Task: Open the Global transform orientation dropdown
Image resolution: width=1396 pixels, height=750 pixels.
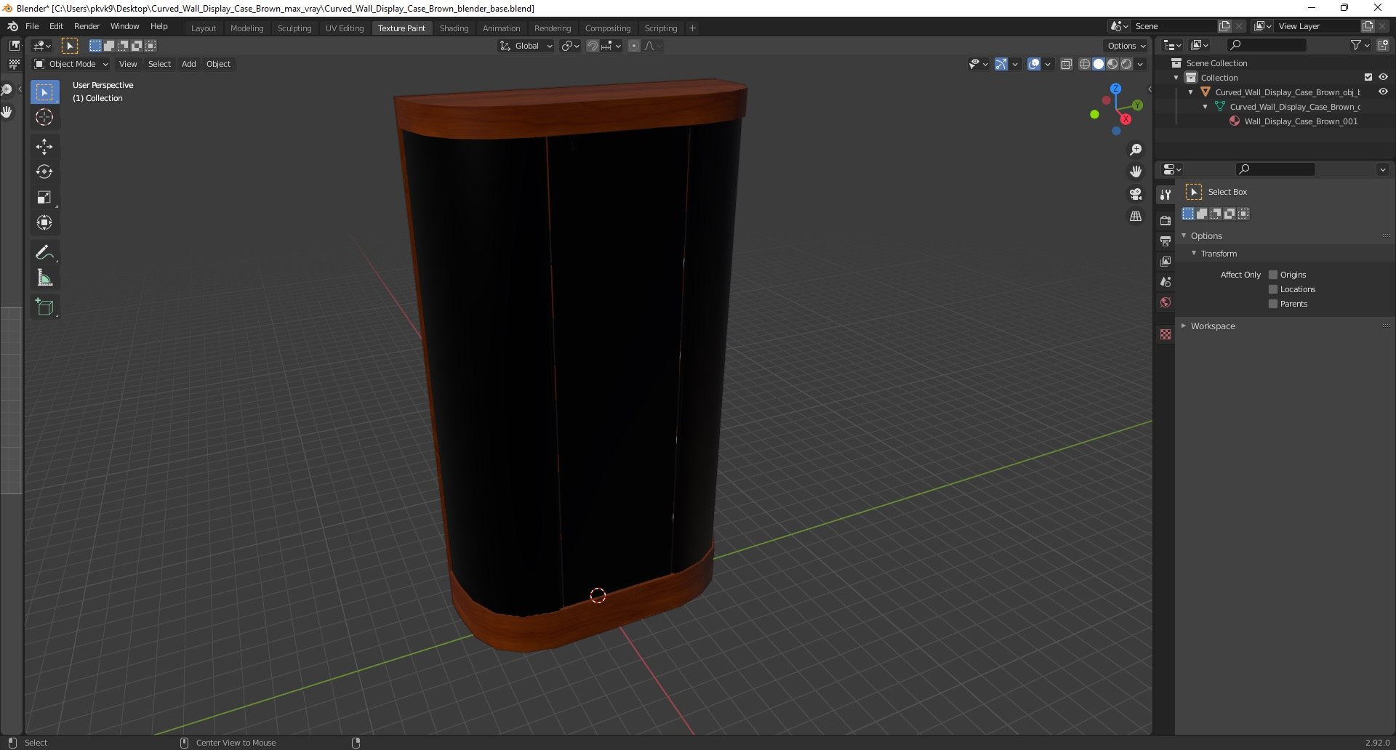Action: tap(526, 46)
